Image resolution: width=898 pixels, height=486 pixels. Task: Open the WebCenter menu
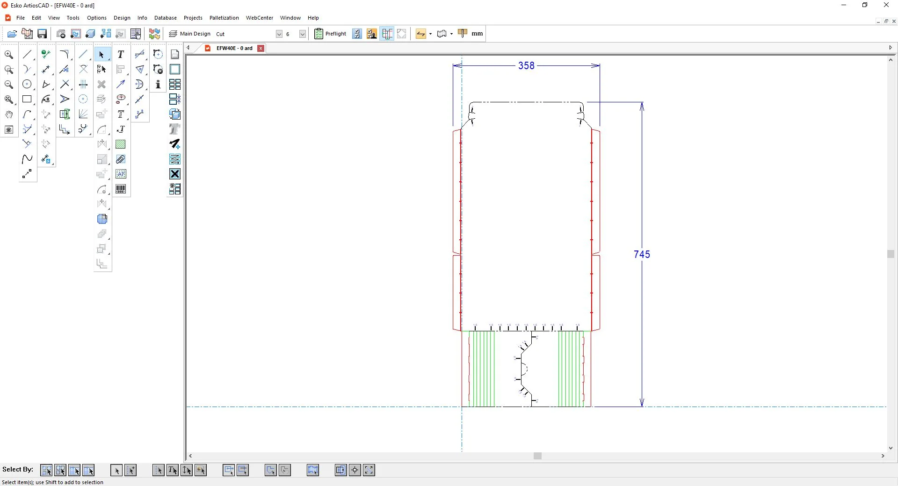click(260, 18)
